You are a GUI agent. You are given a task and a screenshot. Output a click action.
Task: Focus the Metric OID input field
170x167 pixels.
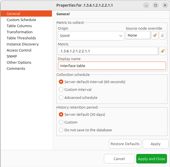coord(108,51)
